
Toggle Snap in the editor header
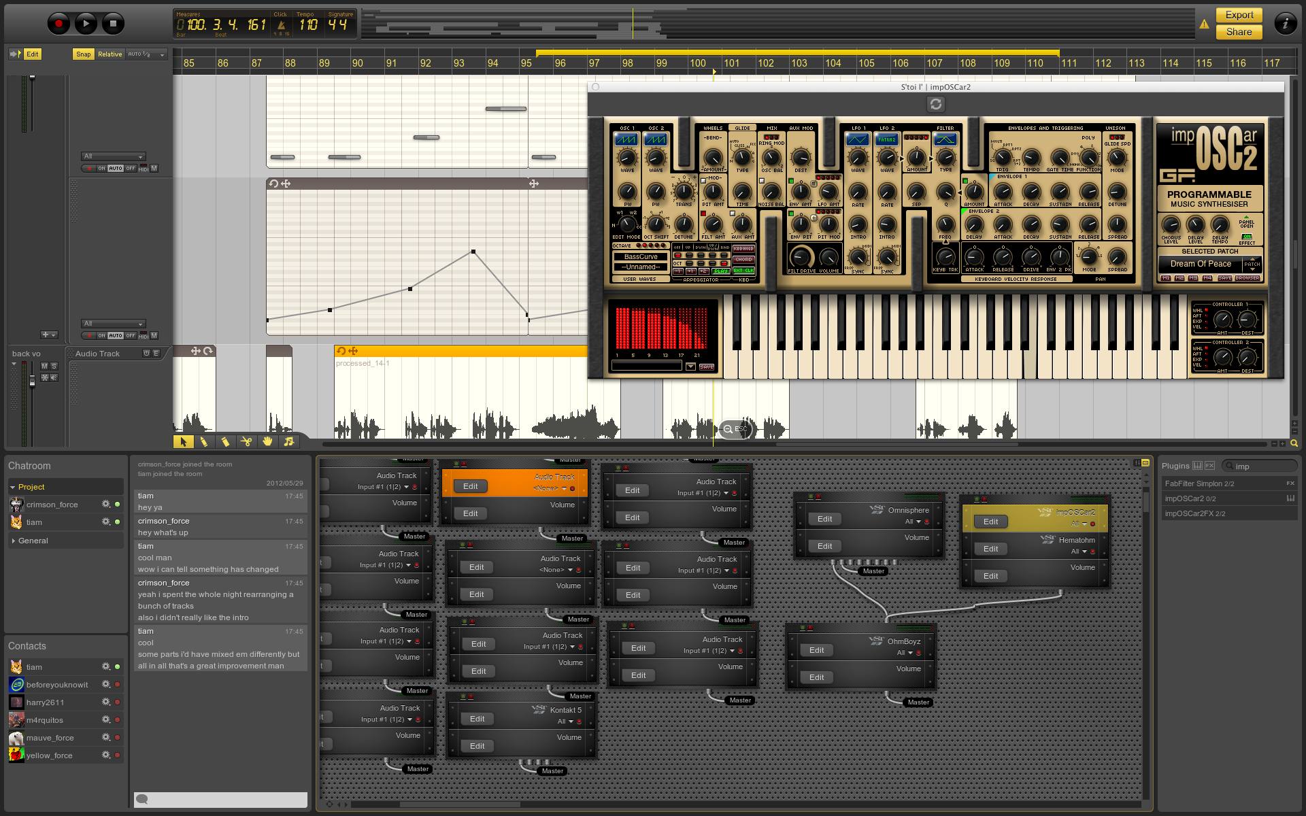click(84, 54)
